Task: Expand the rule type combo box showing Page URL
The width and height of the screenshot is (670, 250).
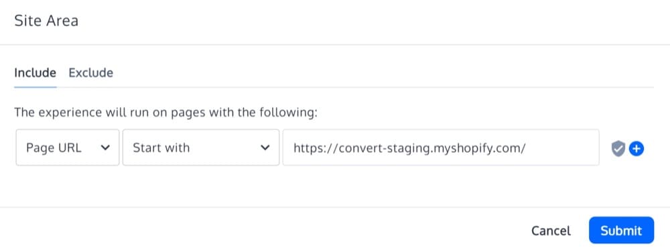Action: point(68,147)
